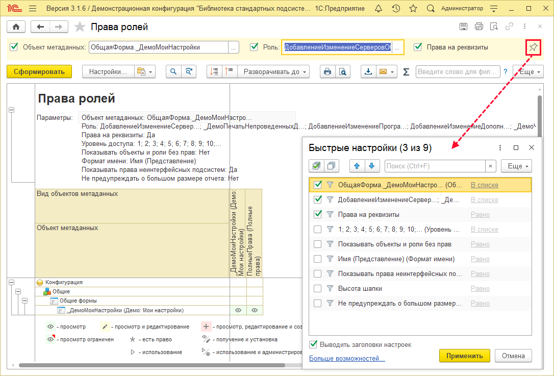Click the global search magnifier
The height and width of the screenshot is (376, 554).
pyautogui.click(x=431, y=9)
